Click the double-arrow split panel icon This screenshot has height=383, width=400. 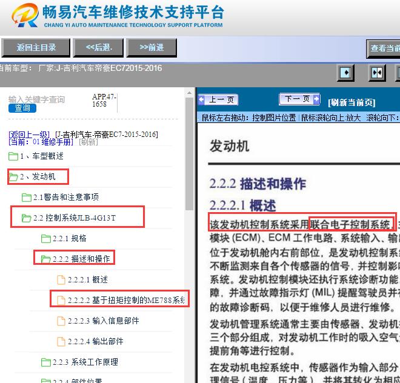click(377, 73)
